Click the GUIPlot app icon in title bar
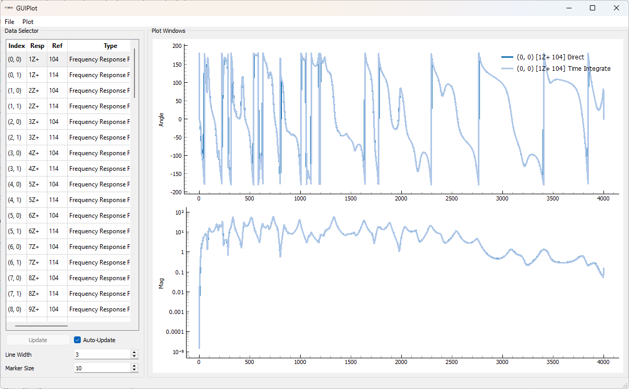629x389 pixels. 9,8
